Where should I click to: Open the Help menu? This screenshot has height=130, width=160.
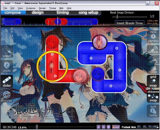(69, 8)
